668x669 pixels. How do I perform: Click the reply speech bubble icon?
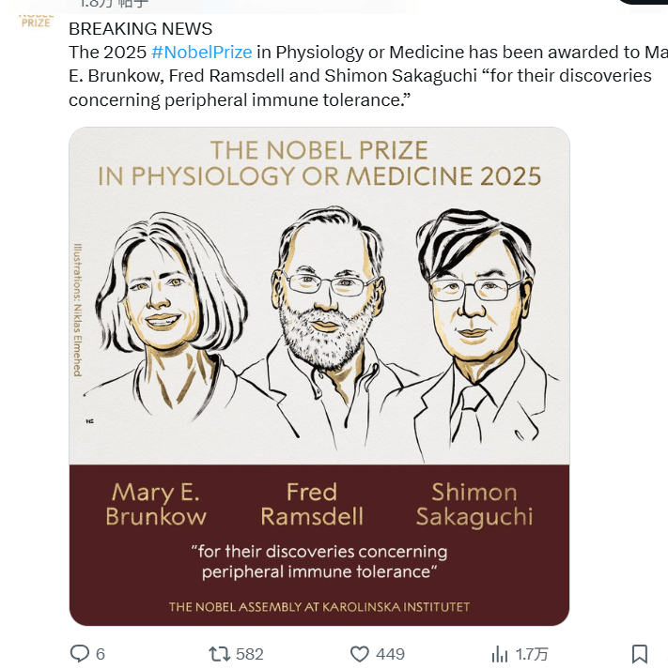(81, 653)
